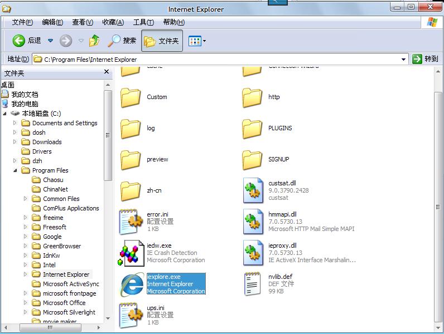The width and height of the screenshot is (444, 334).
Task: Select the ieproxy.dll file icon
Action: [x=253, y=253]
